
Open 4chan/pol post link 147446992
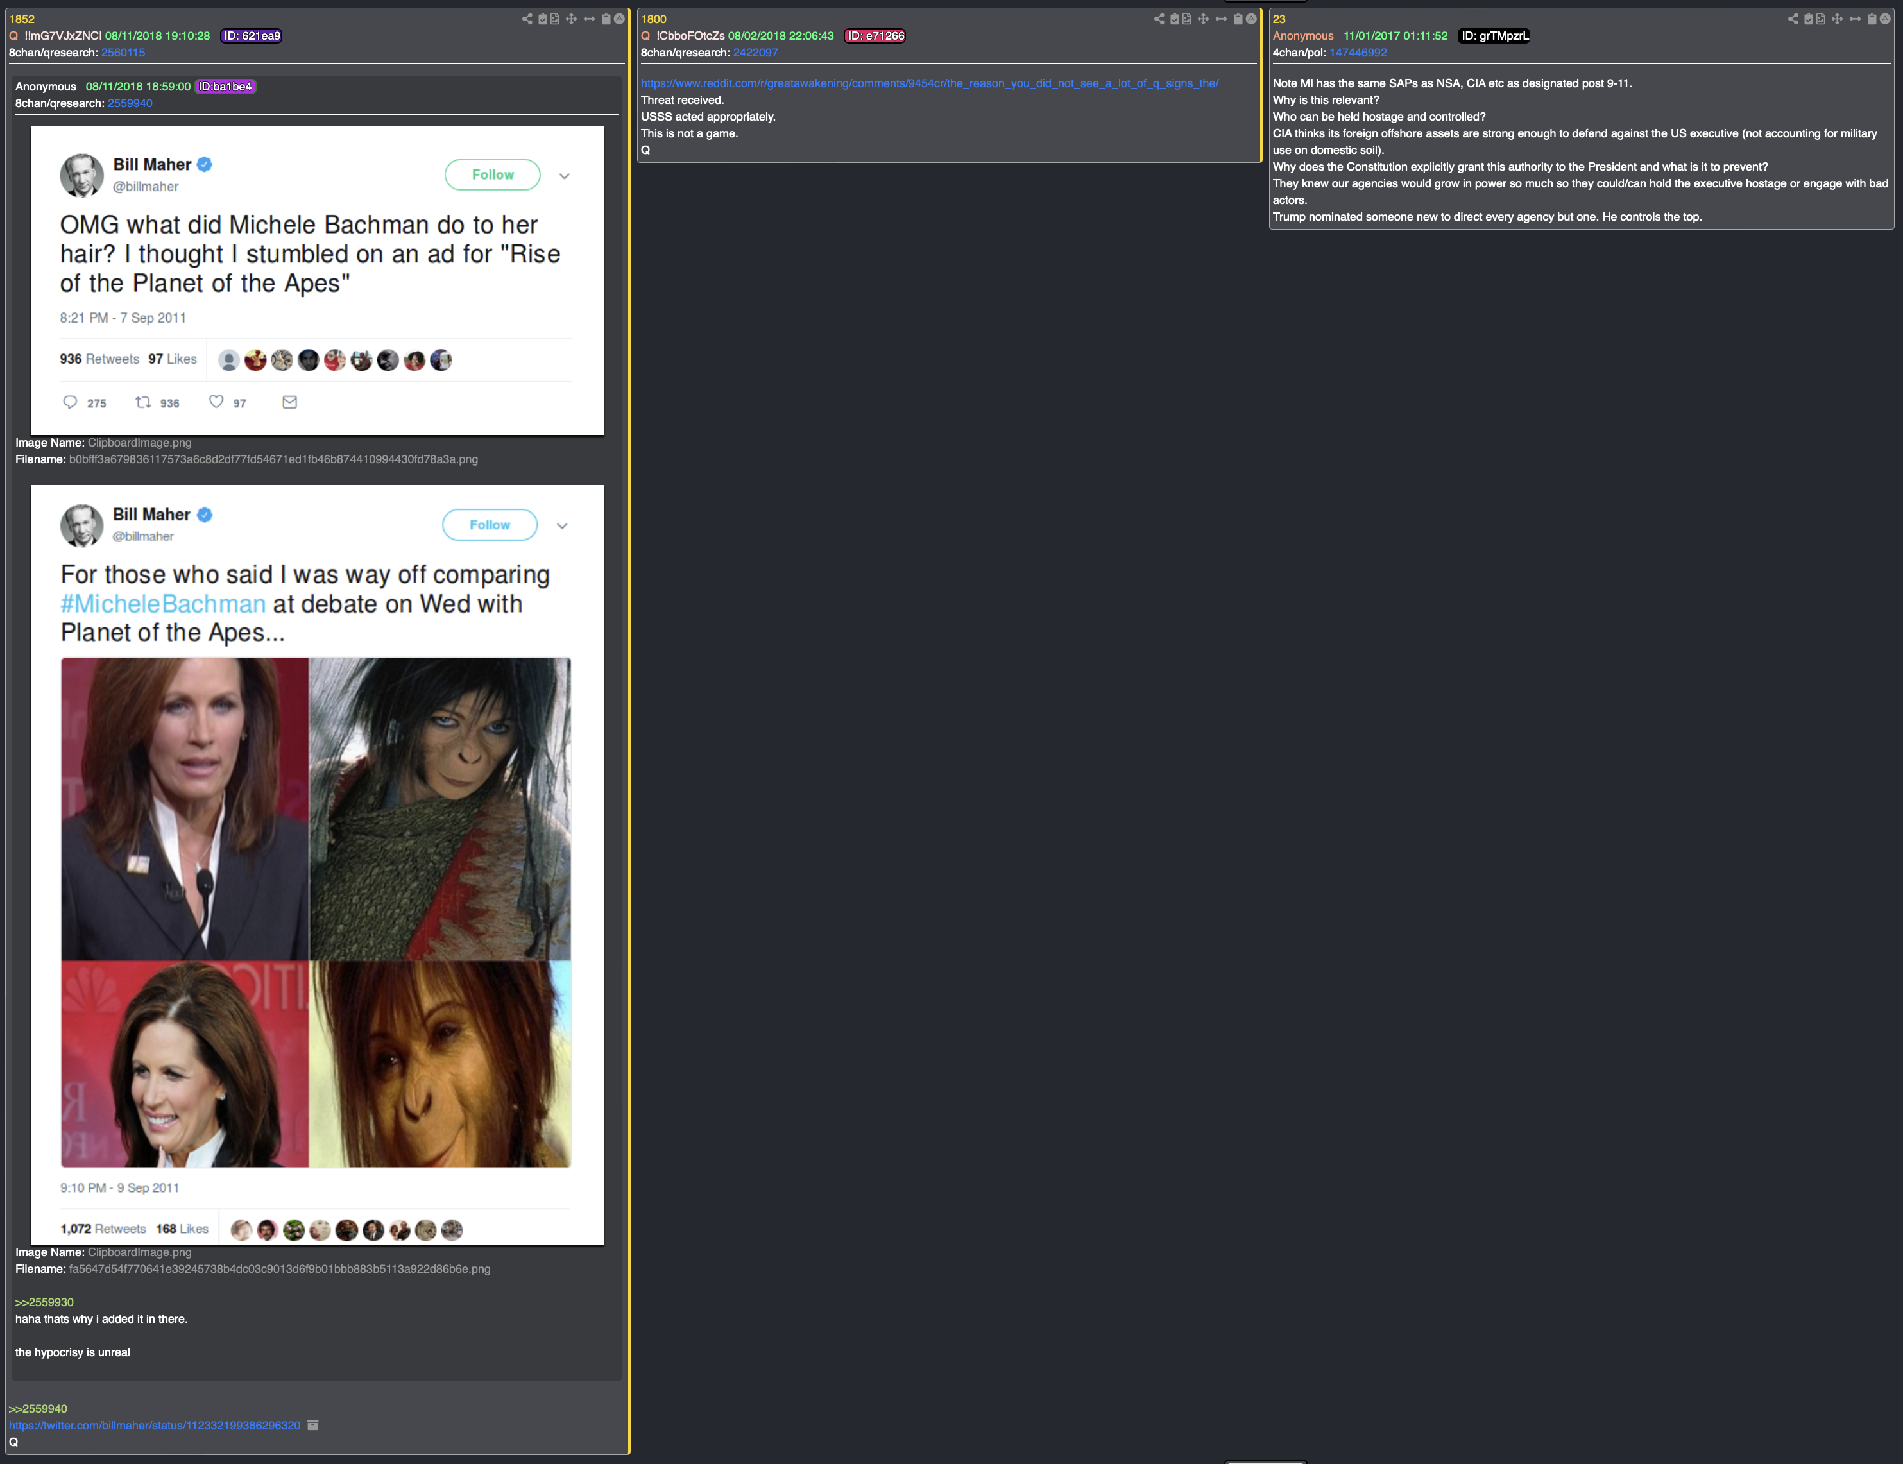coord(1358,53)
